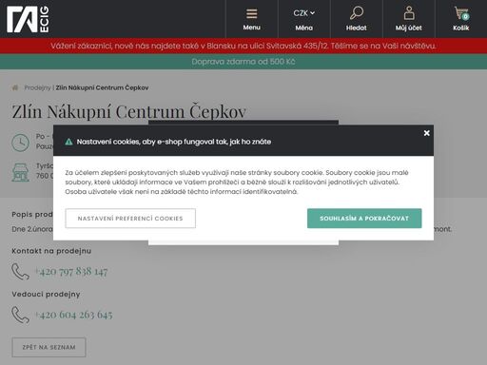Click Nastavení preferencí cookies button
The image size is (487, 365).
point(130,219)
